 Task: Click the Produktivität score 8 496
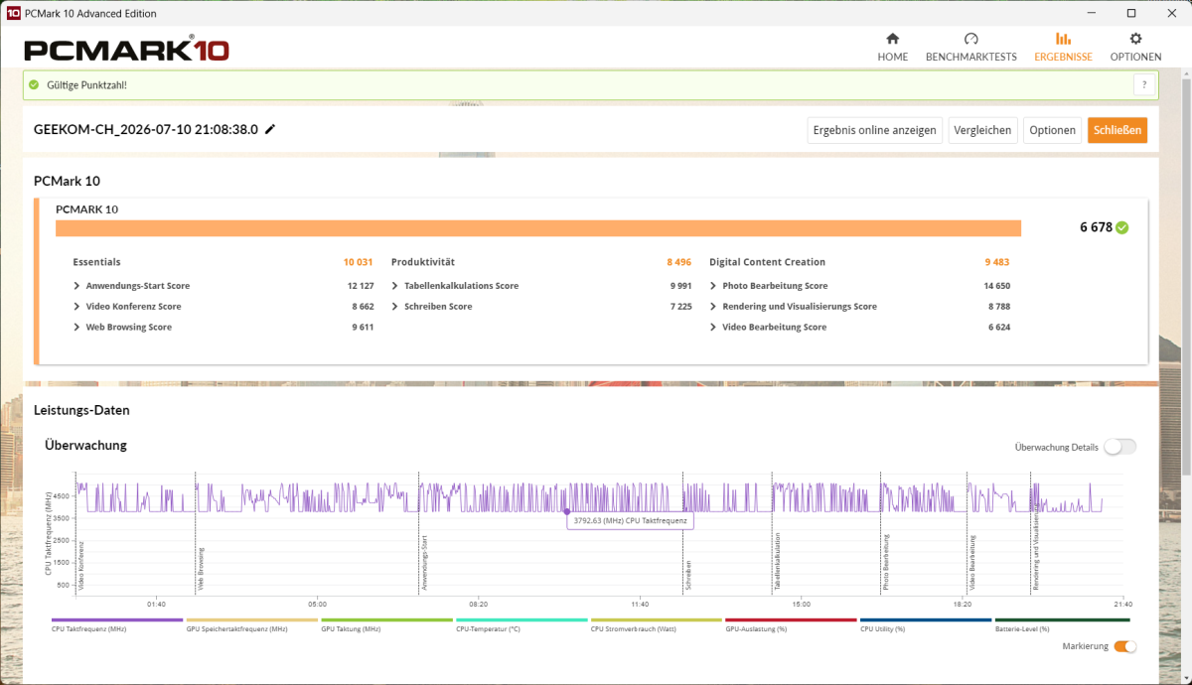tap(679, 262)
